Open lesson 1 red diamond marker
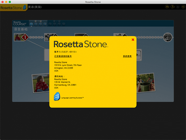This screenshot has height=140, width=186. click(25, 37)
